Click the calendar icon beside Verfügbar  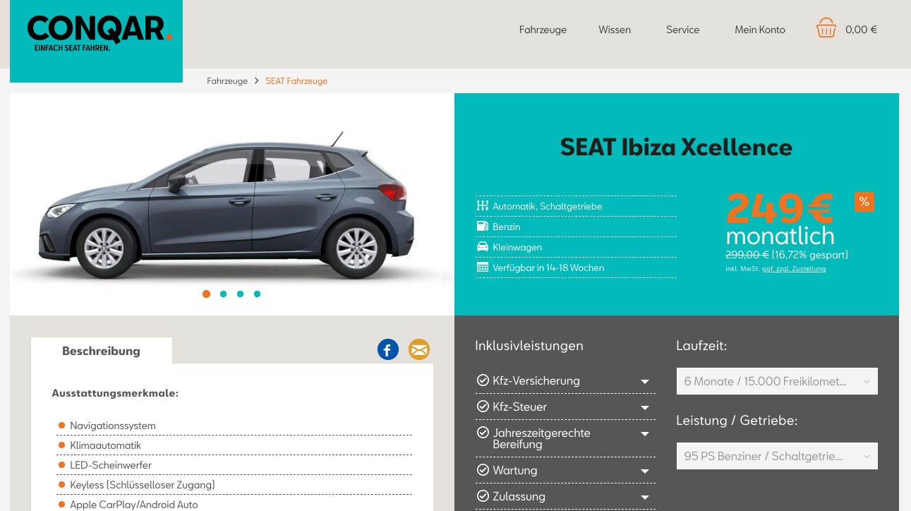pyautogui.click(x=483, y=267)
